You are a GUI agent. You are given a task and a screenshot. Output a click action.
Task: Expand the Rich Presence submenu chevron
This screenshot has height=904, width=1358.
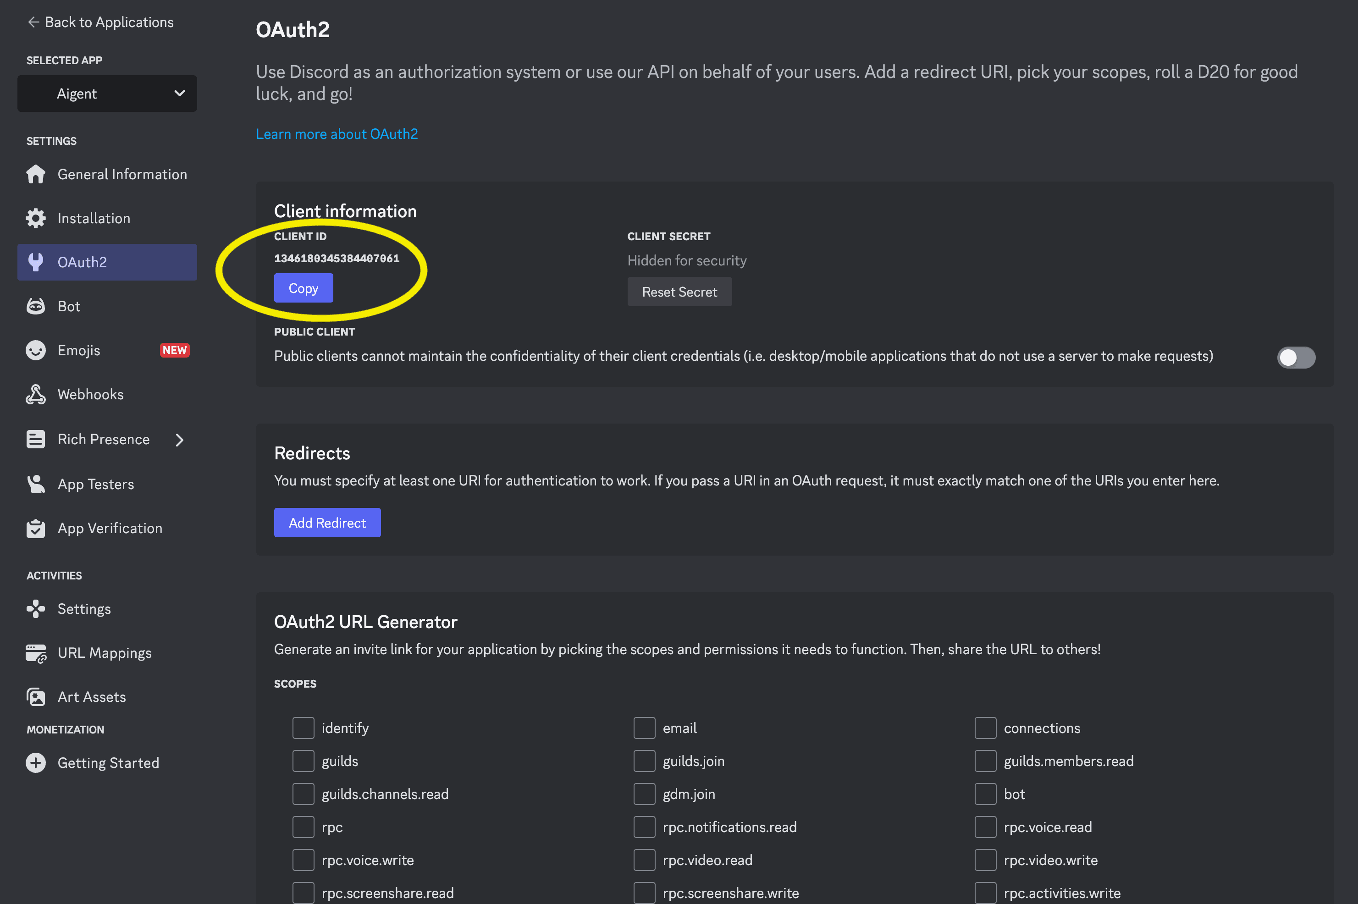(179, 440)
